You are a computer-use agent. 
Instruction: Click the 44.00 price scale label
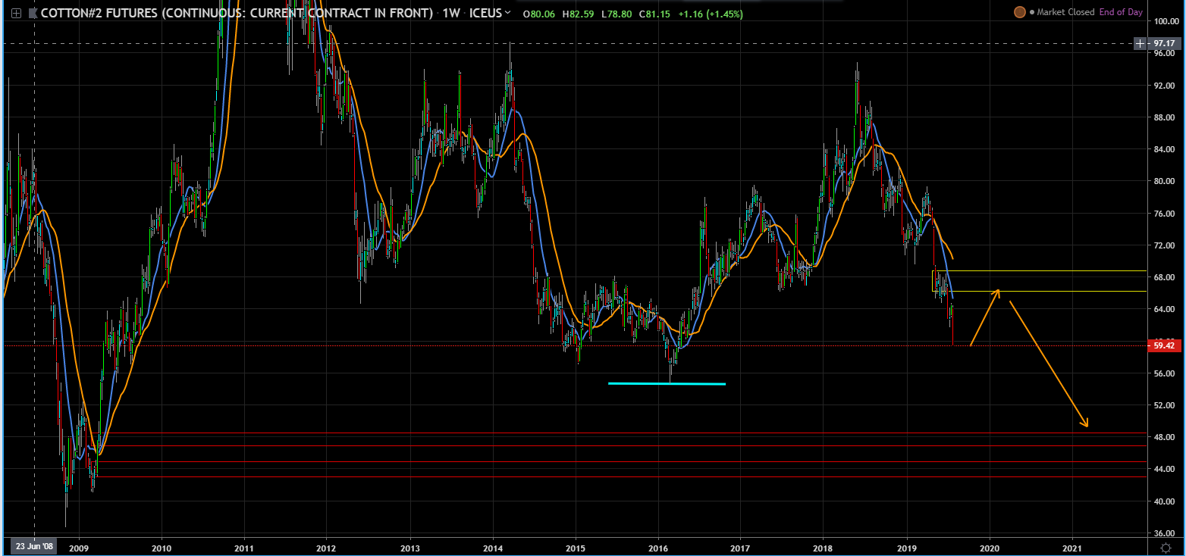1163,470
